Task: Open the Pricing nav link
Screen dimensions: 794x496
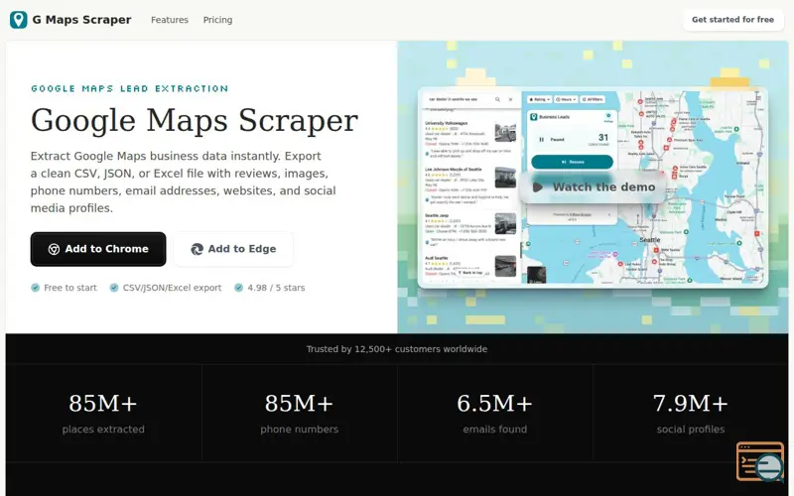Action: click(217, 20)
